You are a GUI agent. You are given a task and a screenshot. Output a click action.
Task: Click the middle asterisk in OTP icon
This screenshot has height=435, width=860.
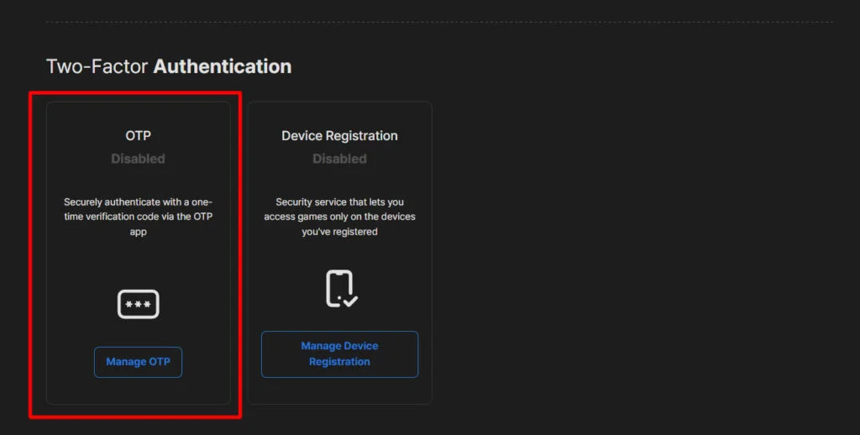(138, 304)
